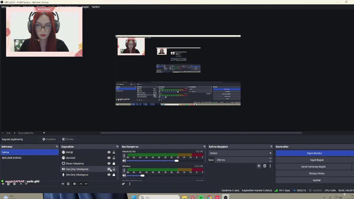354x199 pixels.
Task: Move source up with arrow icon
Action: (x=81, y=184)
